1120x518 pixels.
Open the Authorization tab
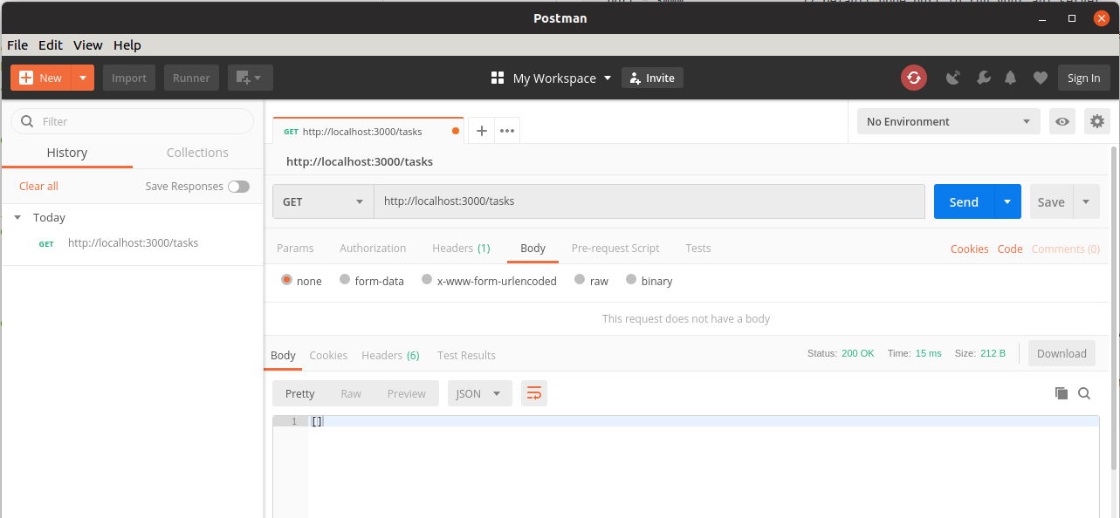[x=373, y=249]
